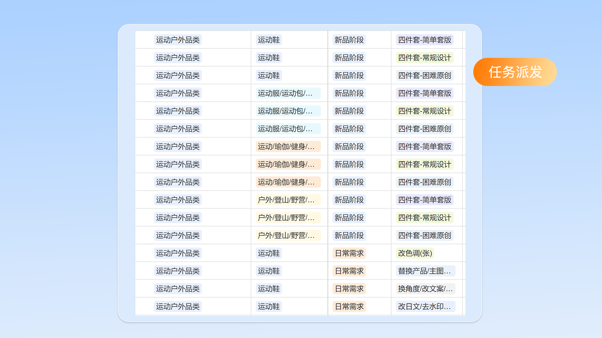This screenshot has width=602, height=338.
Task: Select the first 新品阶段 stage tag
Action: tap(348, 40)
